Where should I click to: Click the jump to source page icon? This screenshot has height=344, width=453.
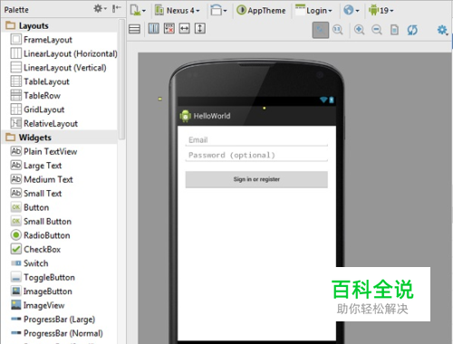[394, 30]
